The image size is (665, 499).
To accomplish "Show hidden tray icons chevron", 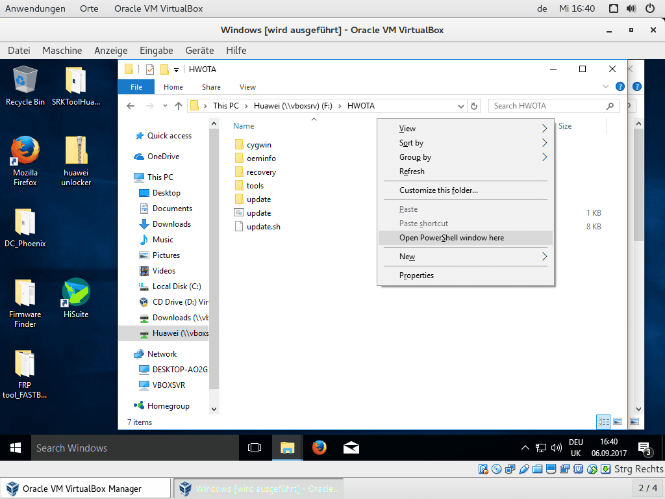I will coord(525,448).
